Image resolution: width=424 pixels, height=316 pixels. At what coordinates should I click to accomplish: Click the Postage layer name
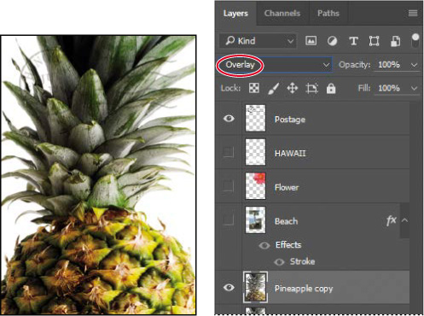(x=290, y=120)
